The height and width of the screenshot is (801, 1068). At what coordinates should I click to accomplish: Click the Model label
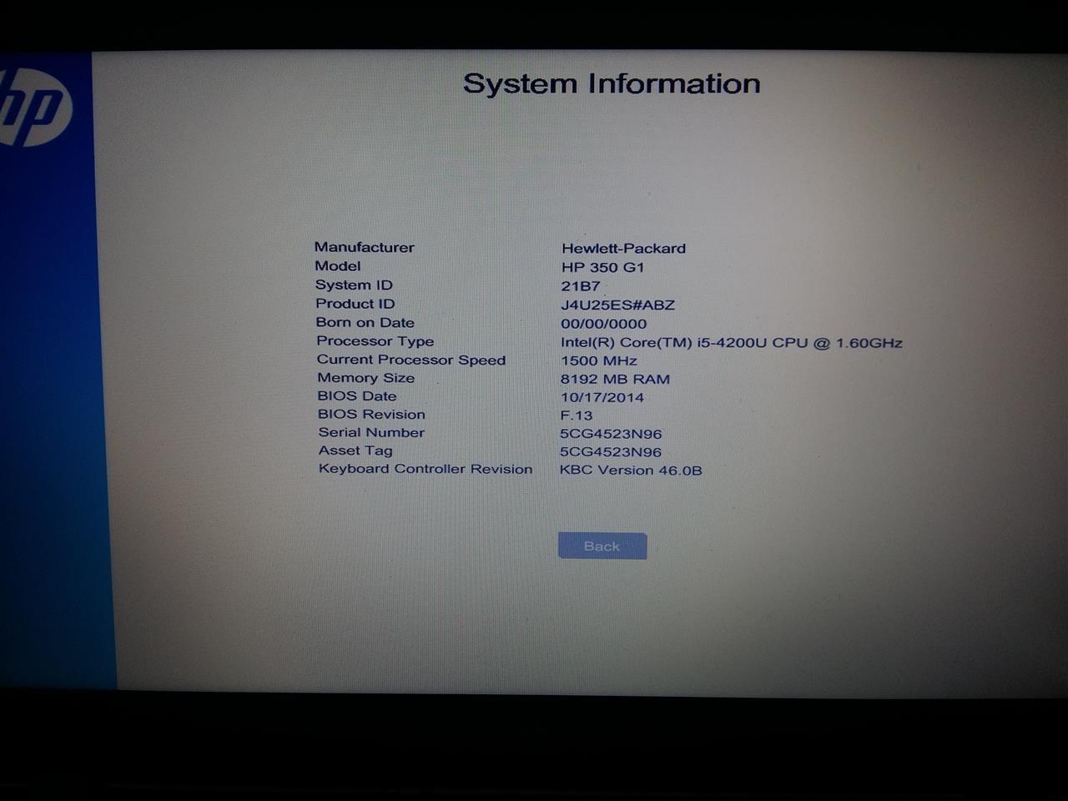(x=337, y=266)
